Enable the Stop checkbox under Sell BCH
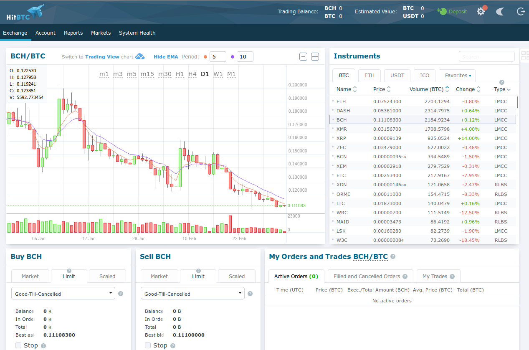Viewport: 529px width, 350px height. [148, 345]
